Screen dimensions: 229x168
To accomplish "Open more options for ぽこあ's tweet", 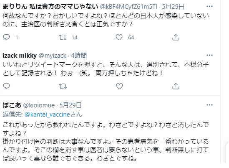I will pos(209,105).
